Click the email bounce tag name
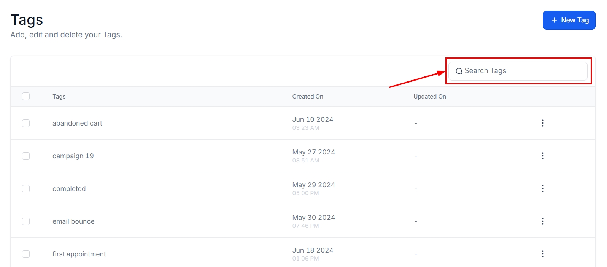Image resolution: width=607 pixels, height=267 pixels. pyautogui.click(x=73, y=221)
